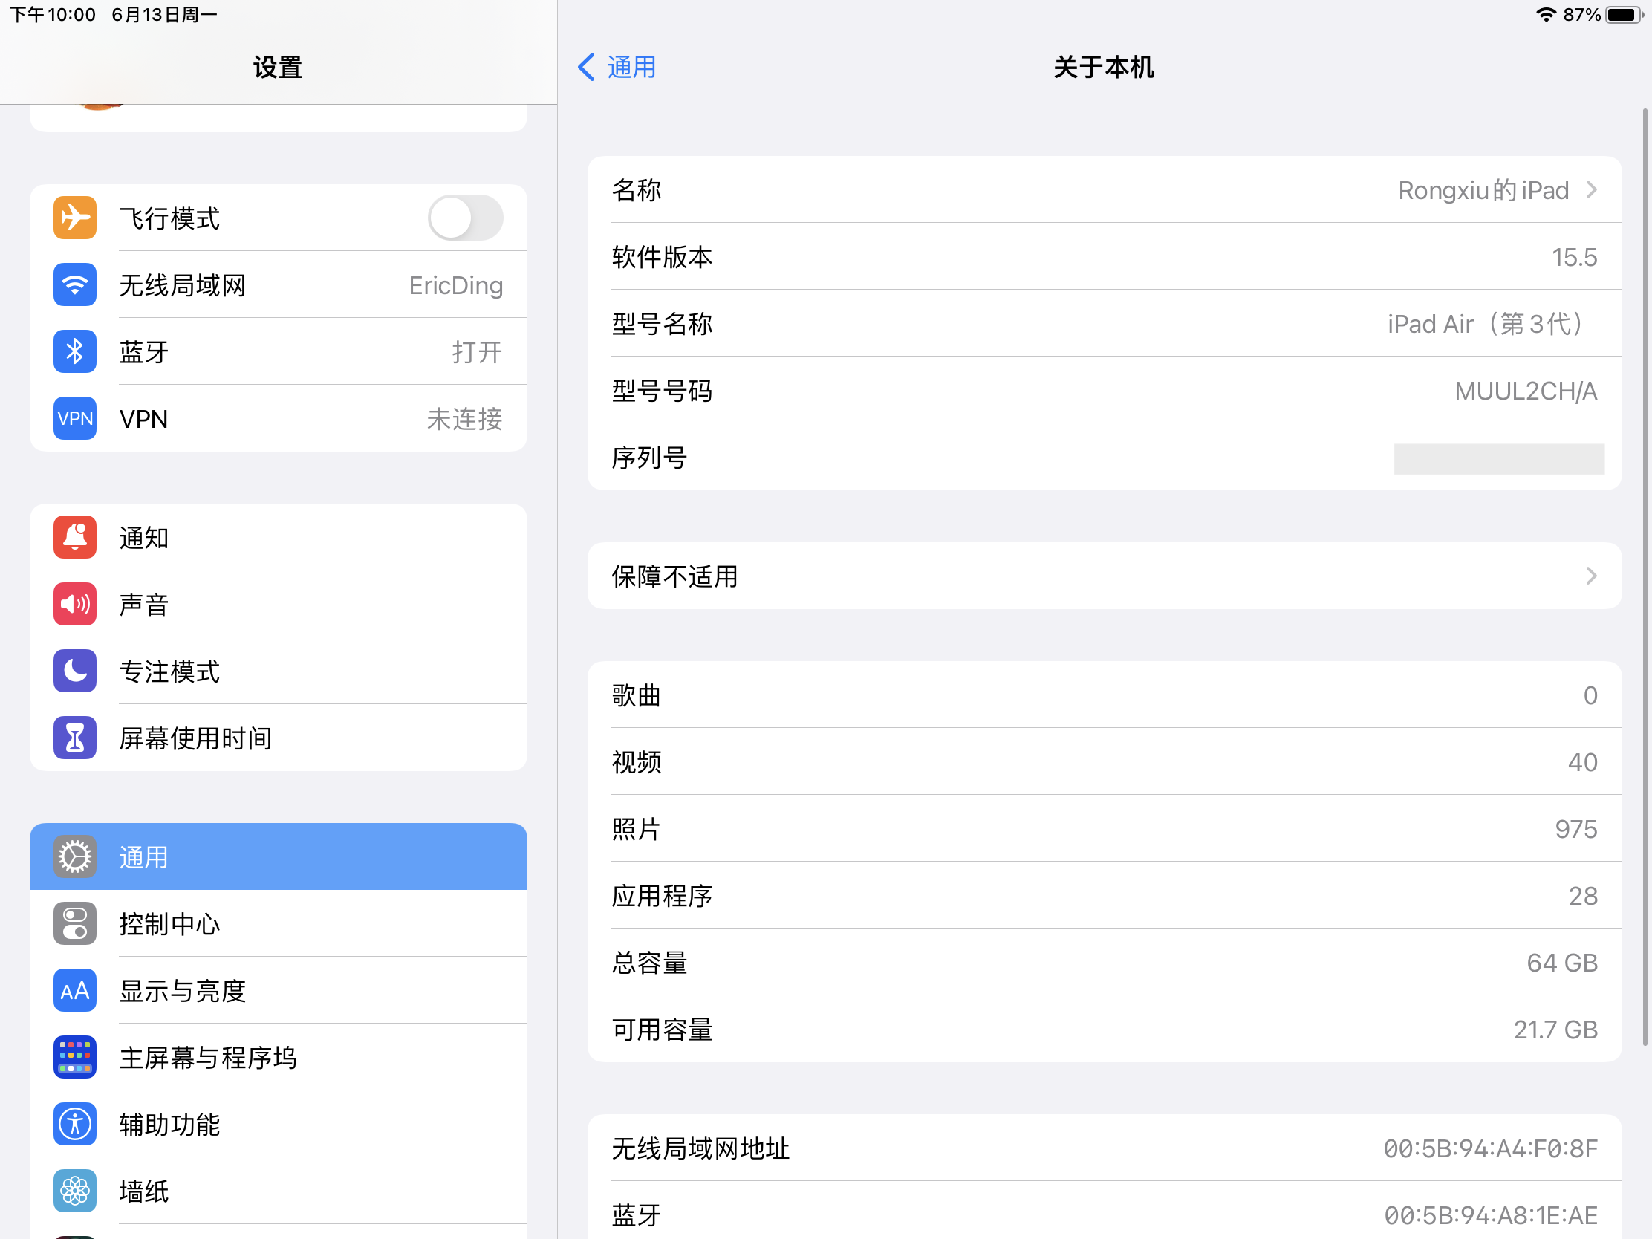Tap the Wallpaper flower icon
Viewport: 1652px width, 1239px height.
click(x=75, y=1191)
